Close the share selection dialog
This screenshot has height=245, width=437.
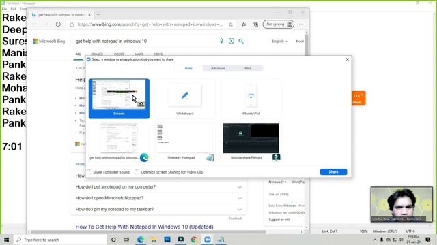pos(348,59)
